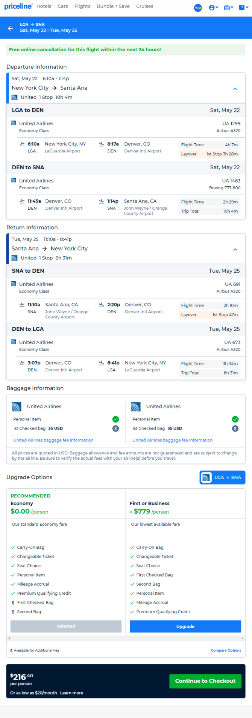Click United logo in departure summary
Image resolution: width=252 pixels, height=718 pixels.
pyautogui.click(x=15, y=97)
